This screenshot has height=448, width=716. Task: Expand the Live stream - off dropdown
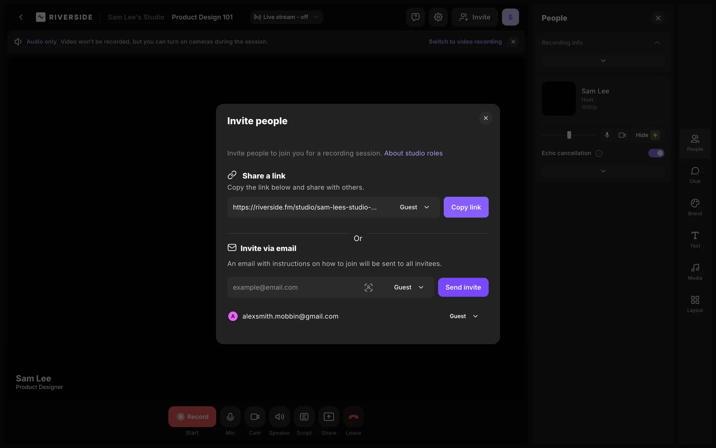(286, 17)
